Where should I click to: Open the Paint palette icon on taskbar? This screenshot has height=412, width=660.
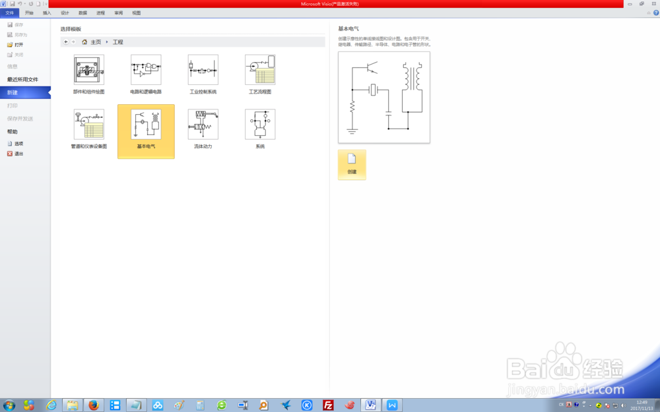(179, 405)
